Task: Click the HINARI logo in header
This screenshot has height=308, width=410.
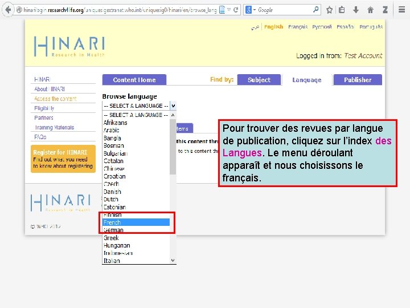Action: pyautogui.click(x=69, y=46)
